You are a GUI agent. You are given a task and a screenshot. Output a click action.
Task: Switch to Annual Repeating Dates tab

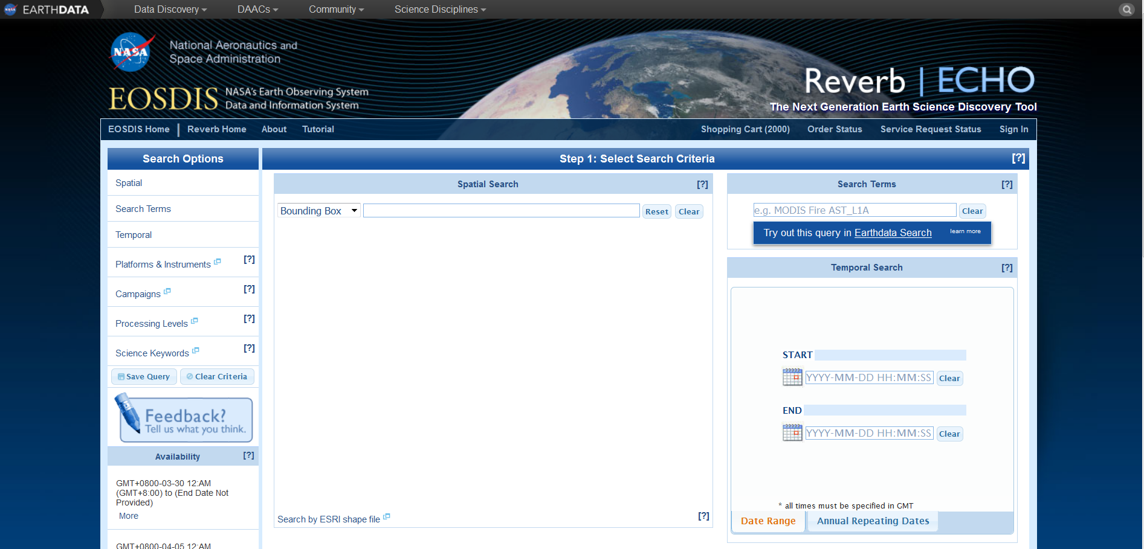pos(873,521)
